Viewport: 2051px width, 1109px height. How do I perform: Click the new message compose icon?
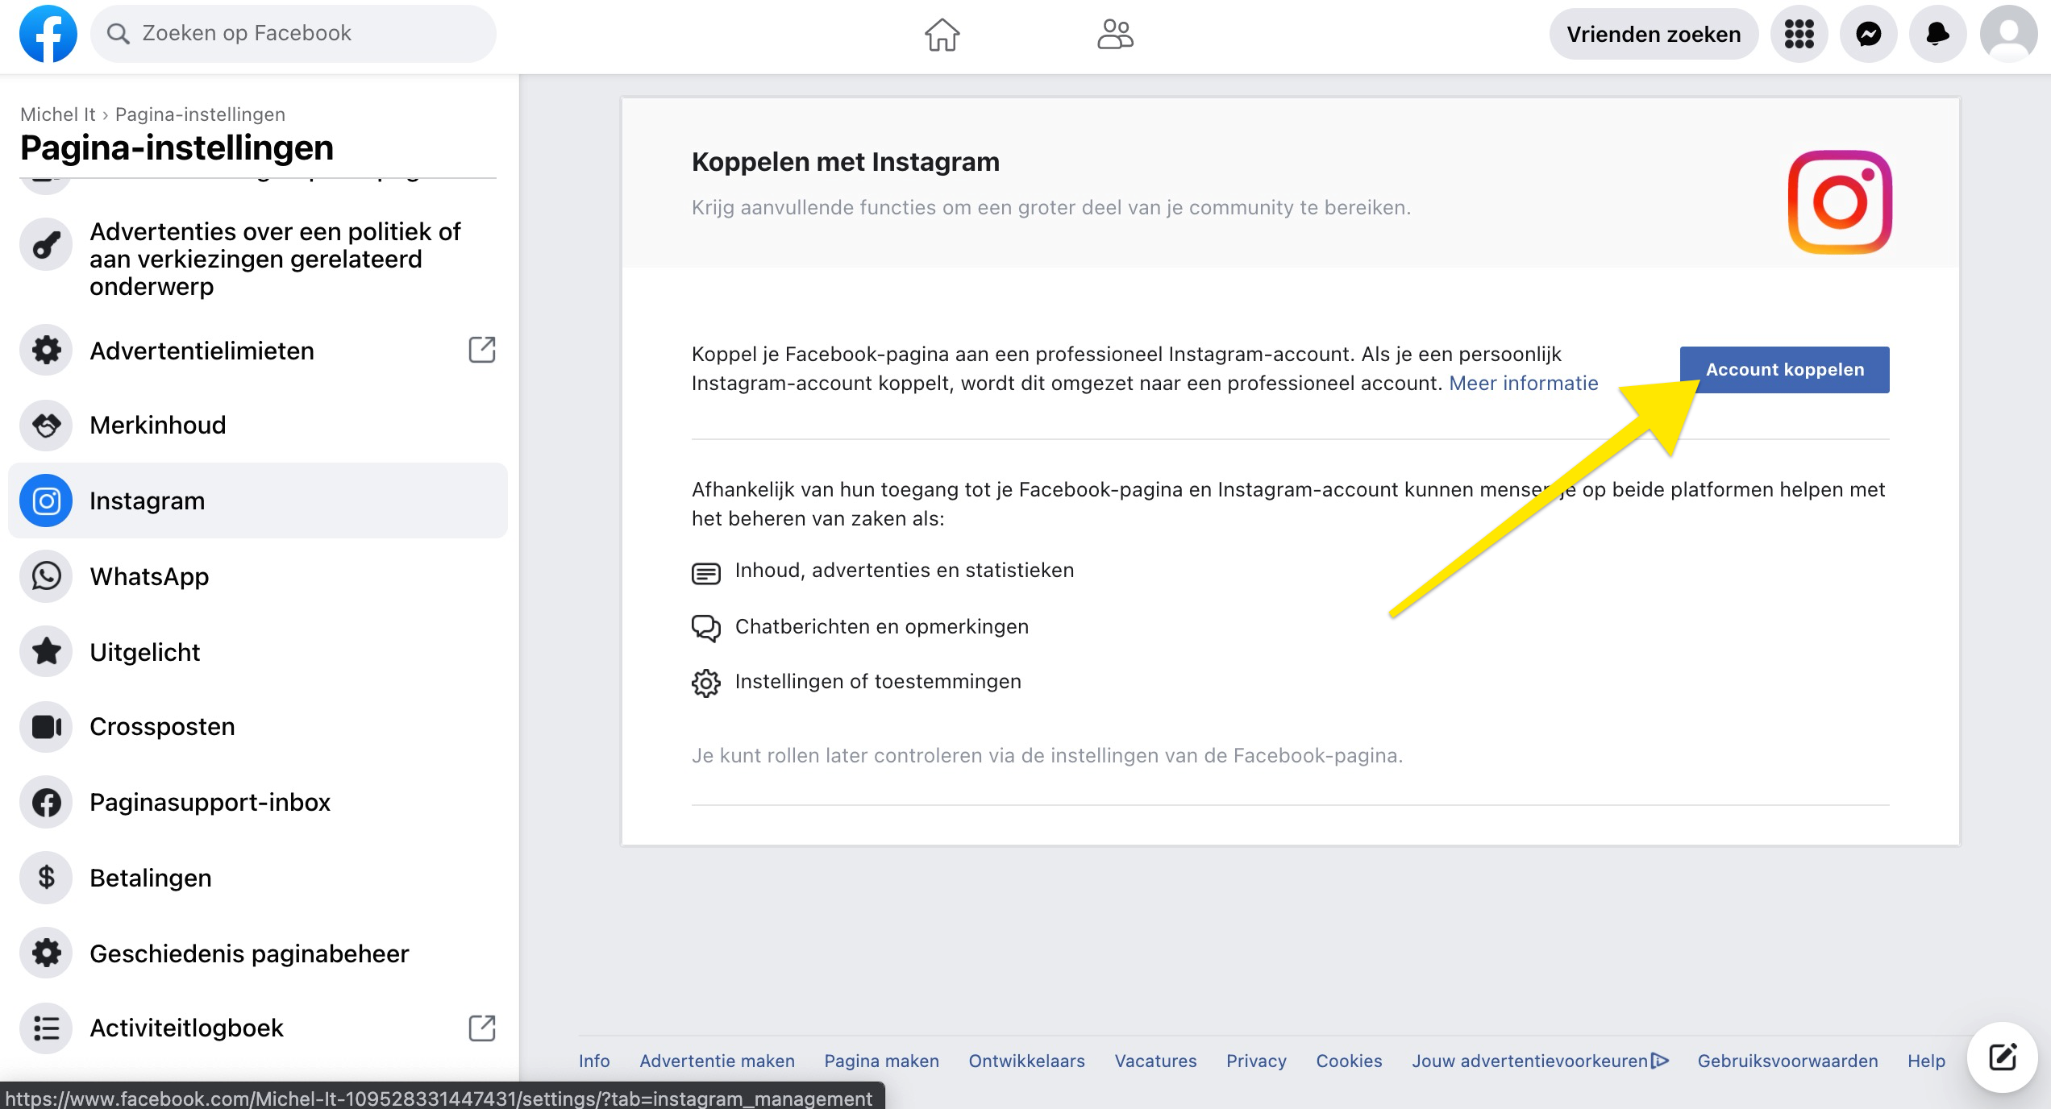coord(2003,1057)
